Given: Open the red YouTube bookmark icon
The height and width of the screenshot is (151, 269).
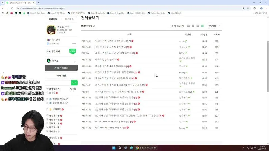Looking at the screenshot, I should click(11, 13).
